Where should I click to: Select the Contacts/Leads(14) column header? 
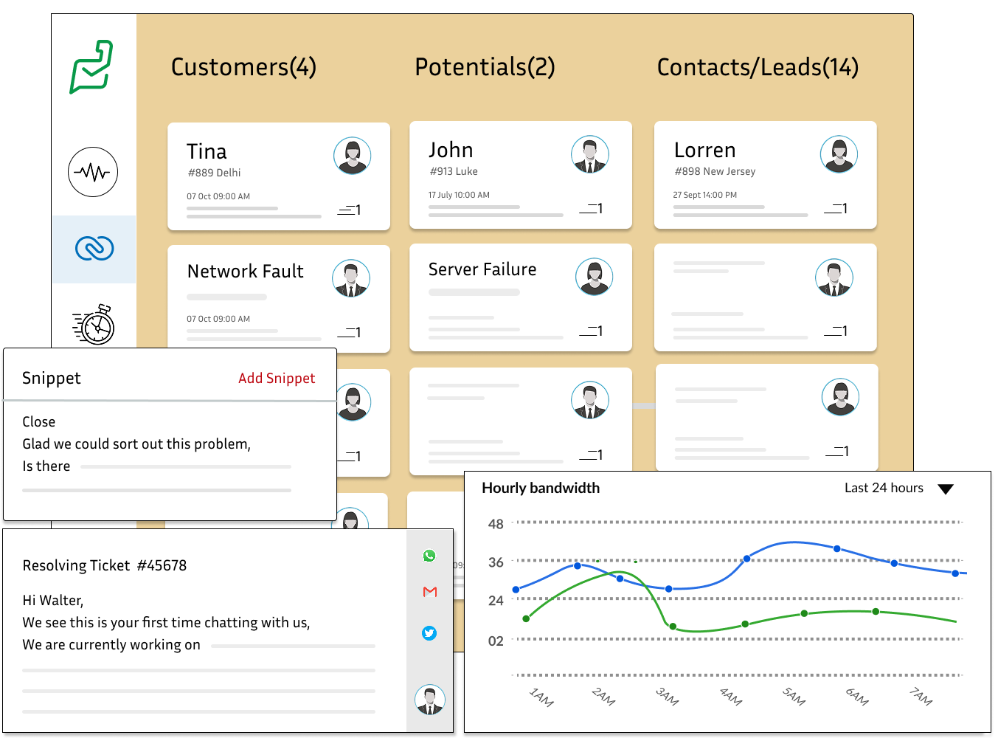(x=758, y=67)
